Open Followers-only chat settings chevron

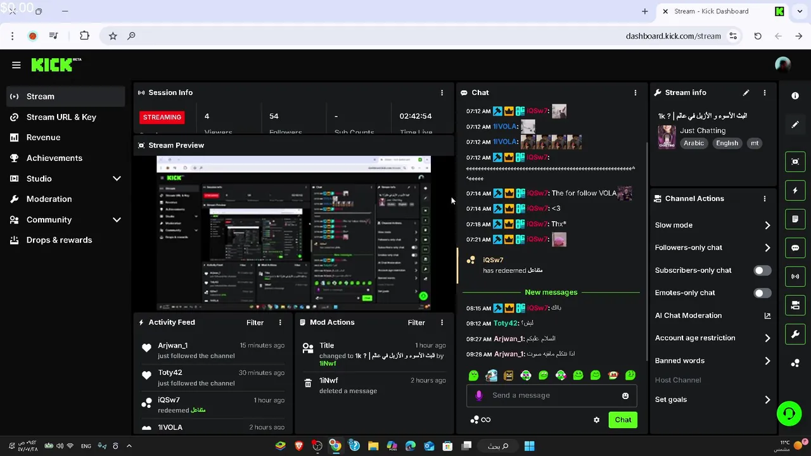tap(767, 248)
